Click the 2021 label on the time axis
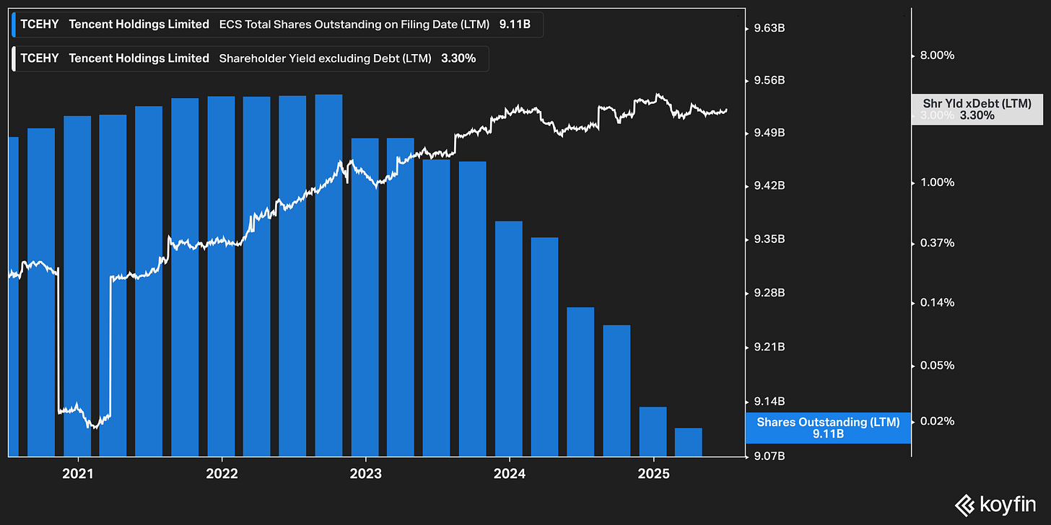The width and height of the screenshot is (1051, 525). (x=78, y=474)
